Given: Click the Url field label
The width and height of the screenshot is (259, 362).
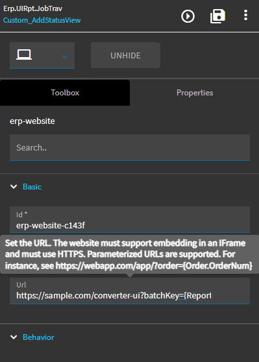Looking at the screenshot, I should pyautogui.click(x=21, y=285).
